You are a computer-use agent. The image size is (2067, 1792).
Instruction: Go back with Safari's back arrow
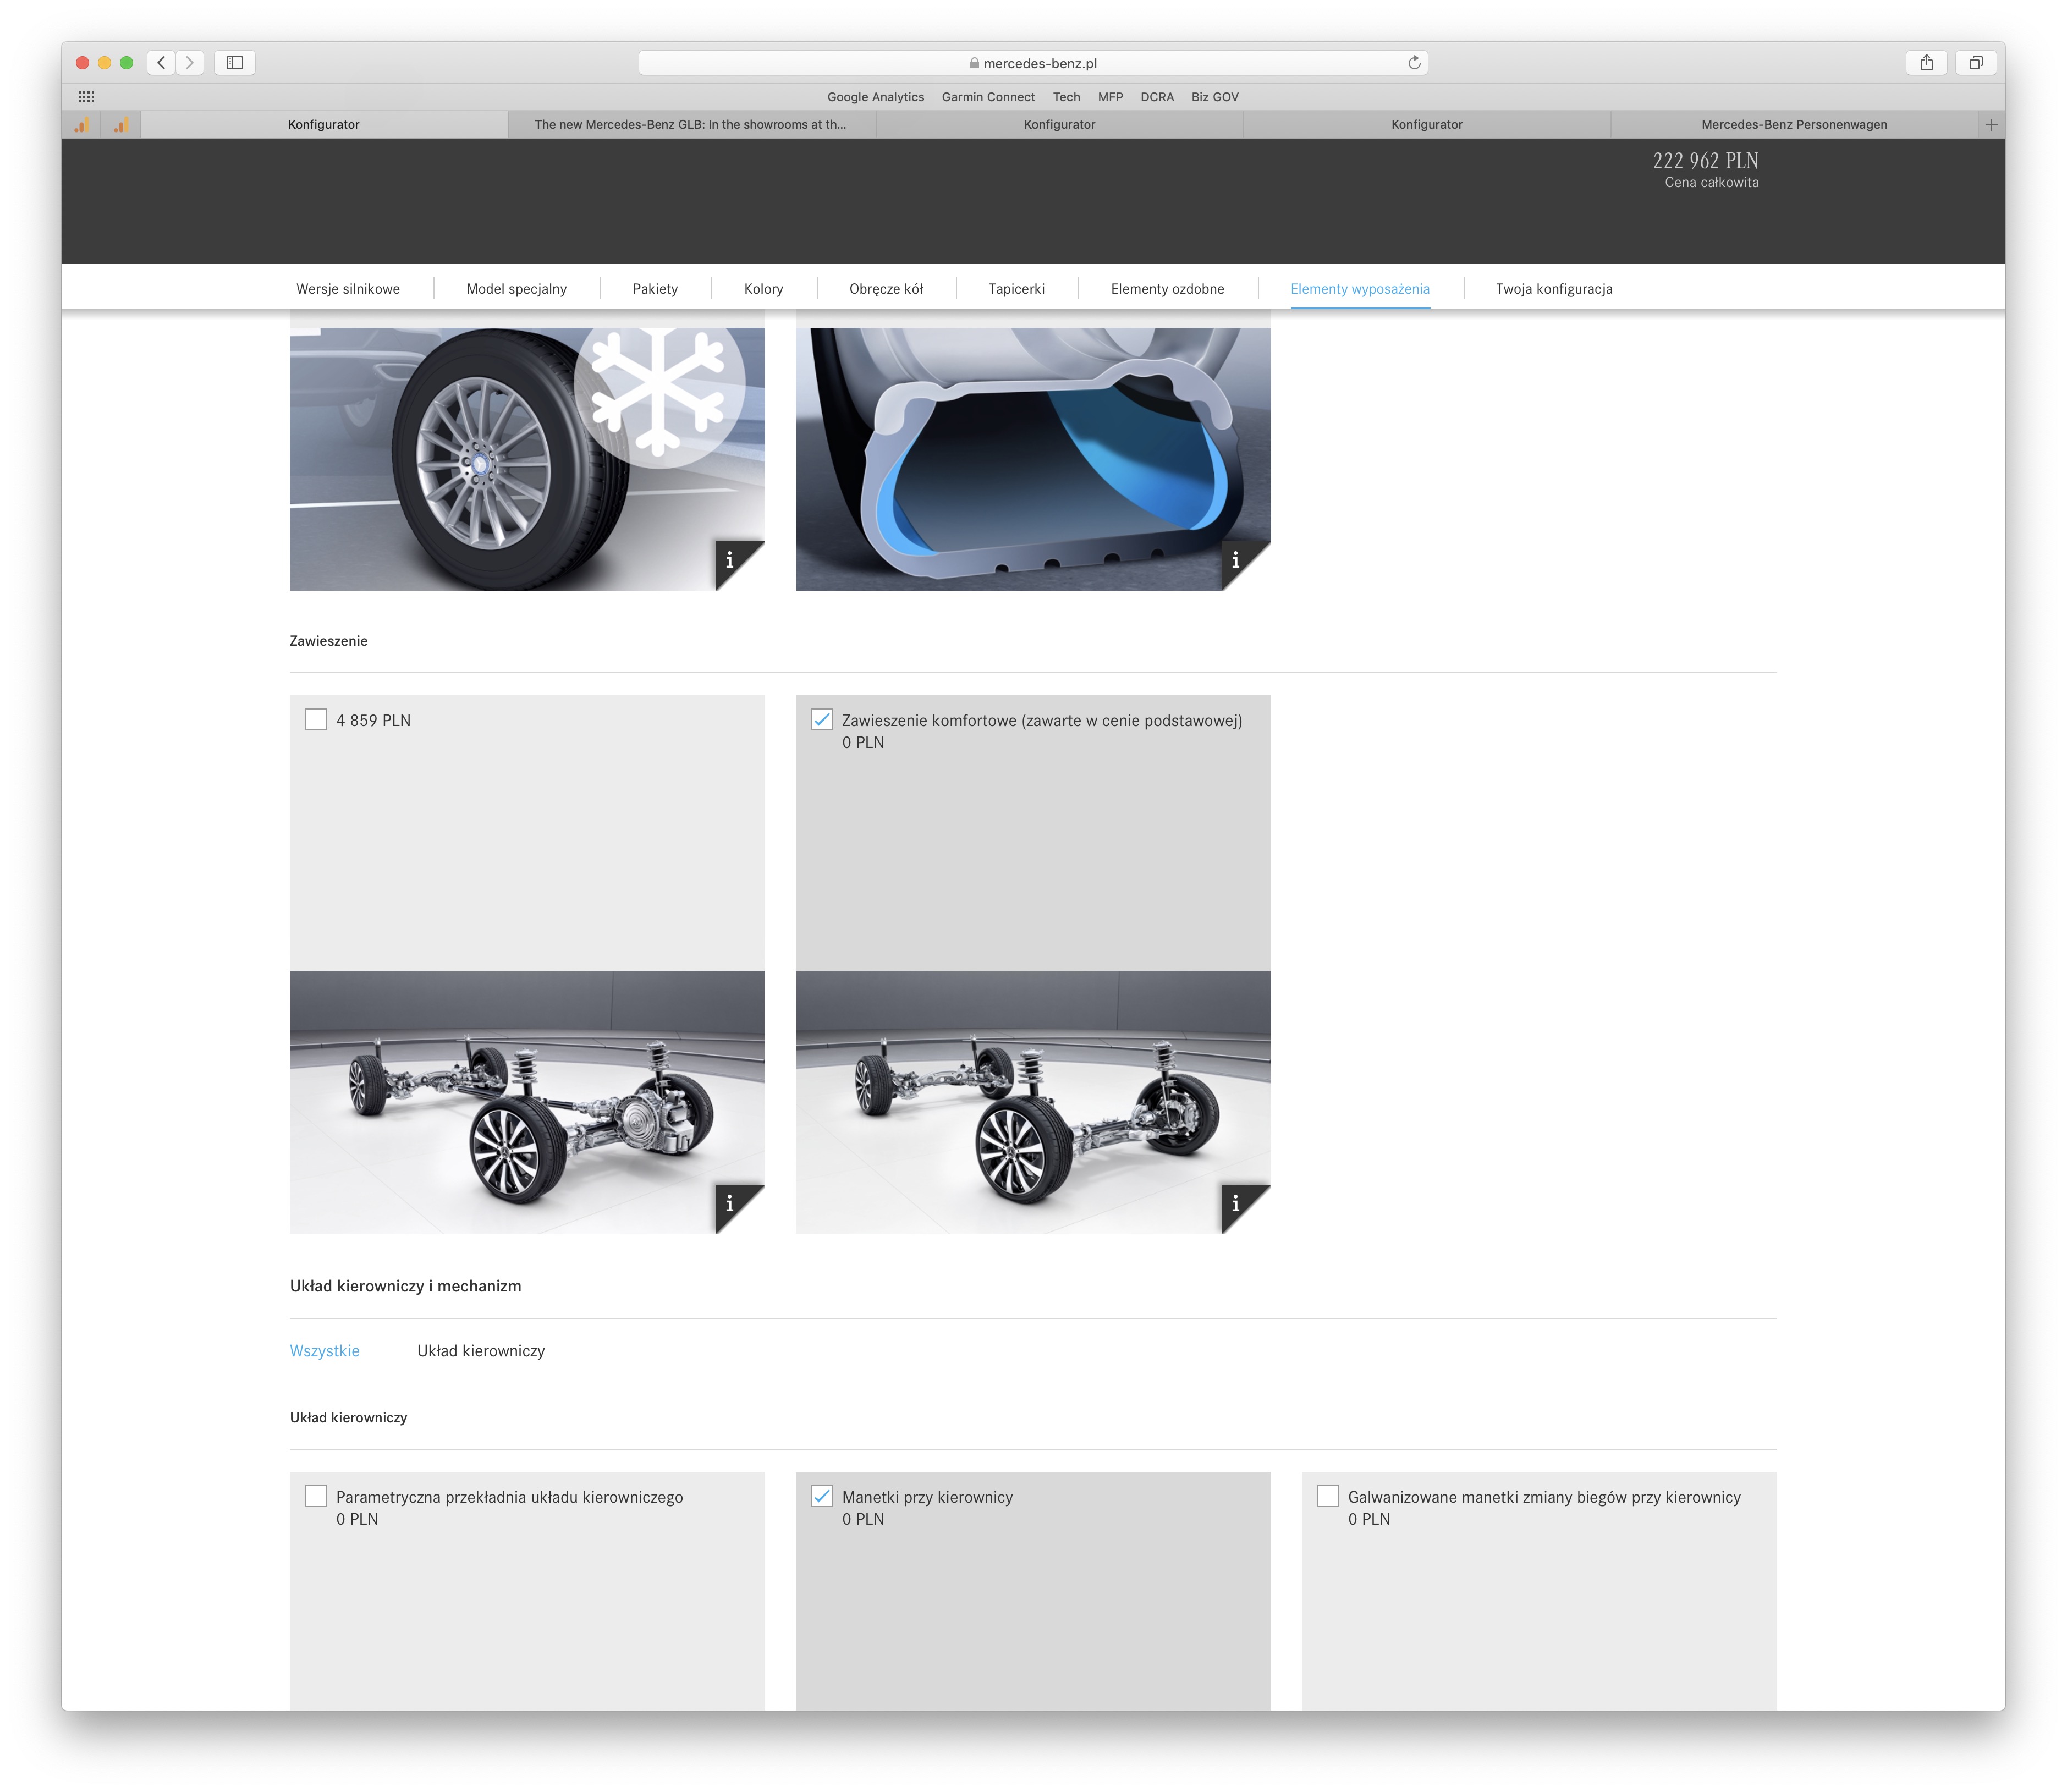tap(161, 63)
